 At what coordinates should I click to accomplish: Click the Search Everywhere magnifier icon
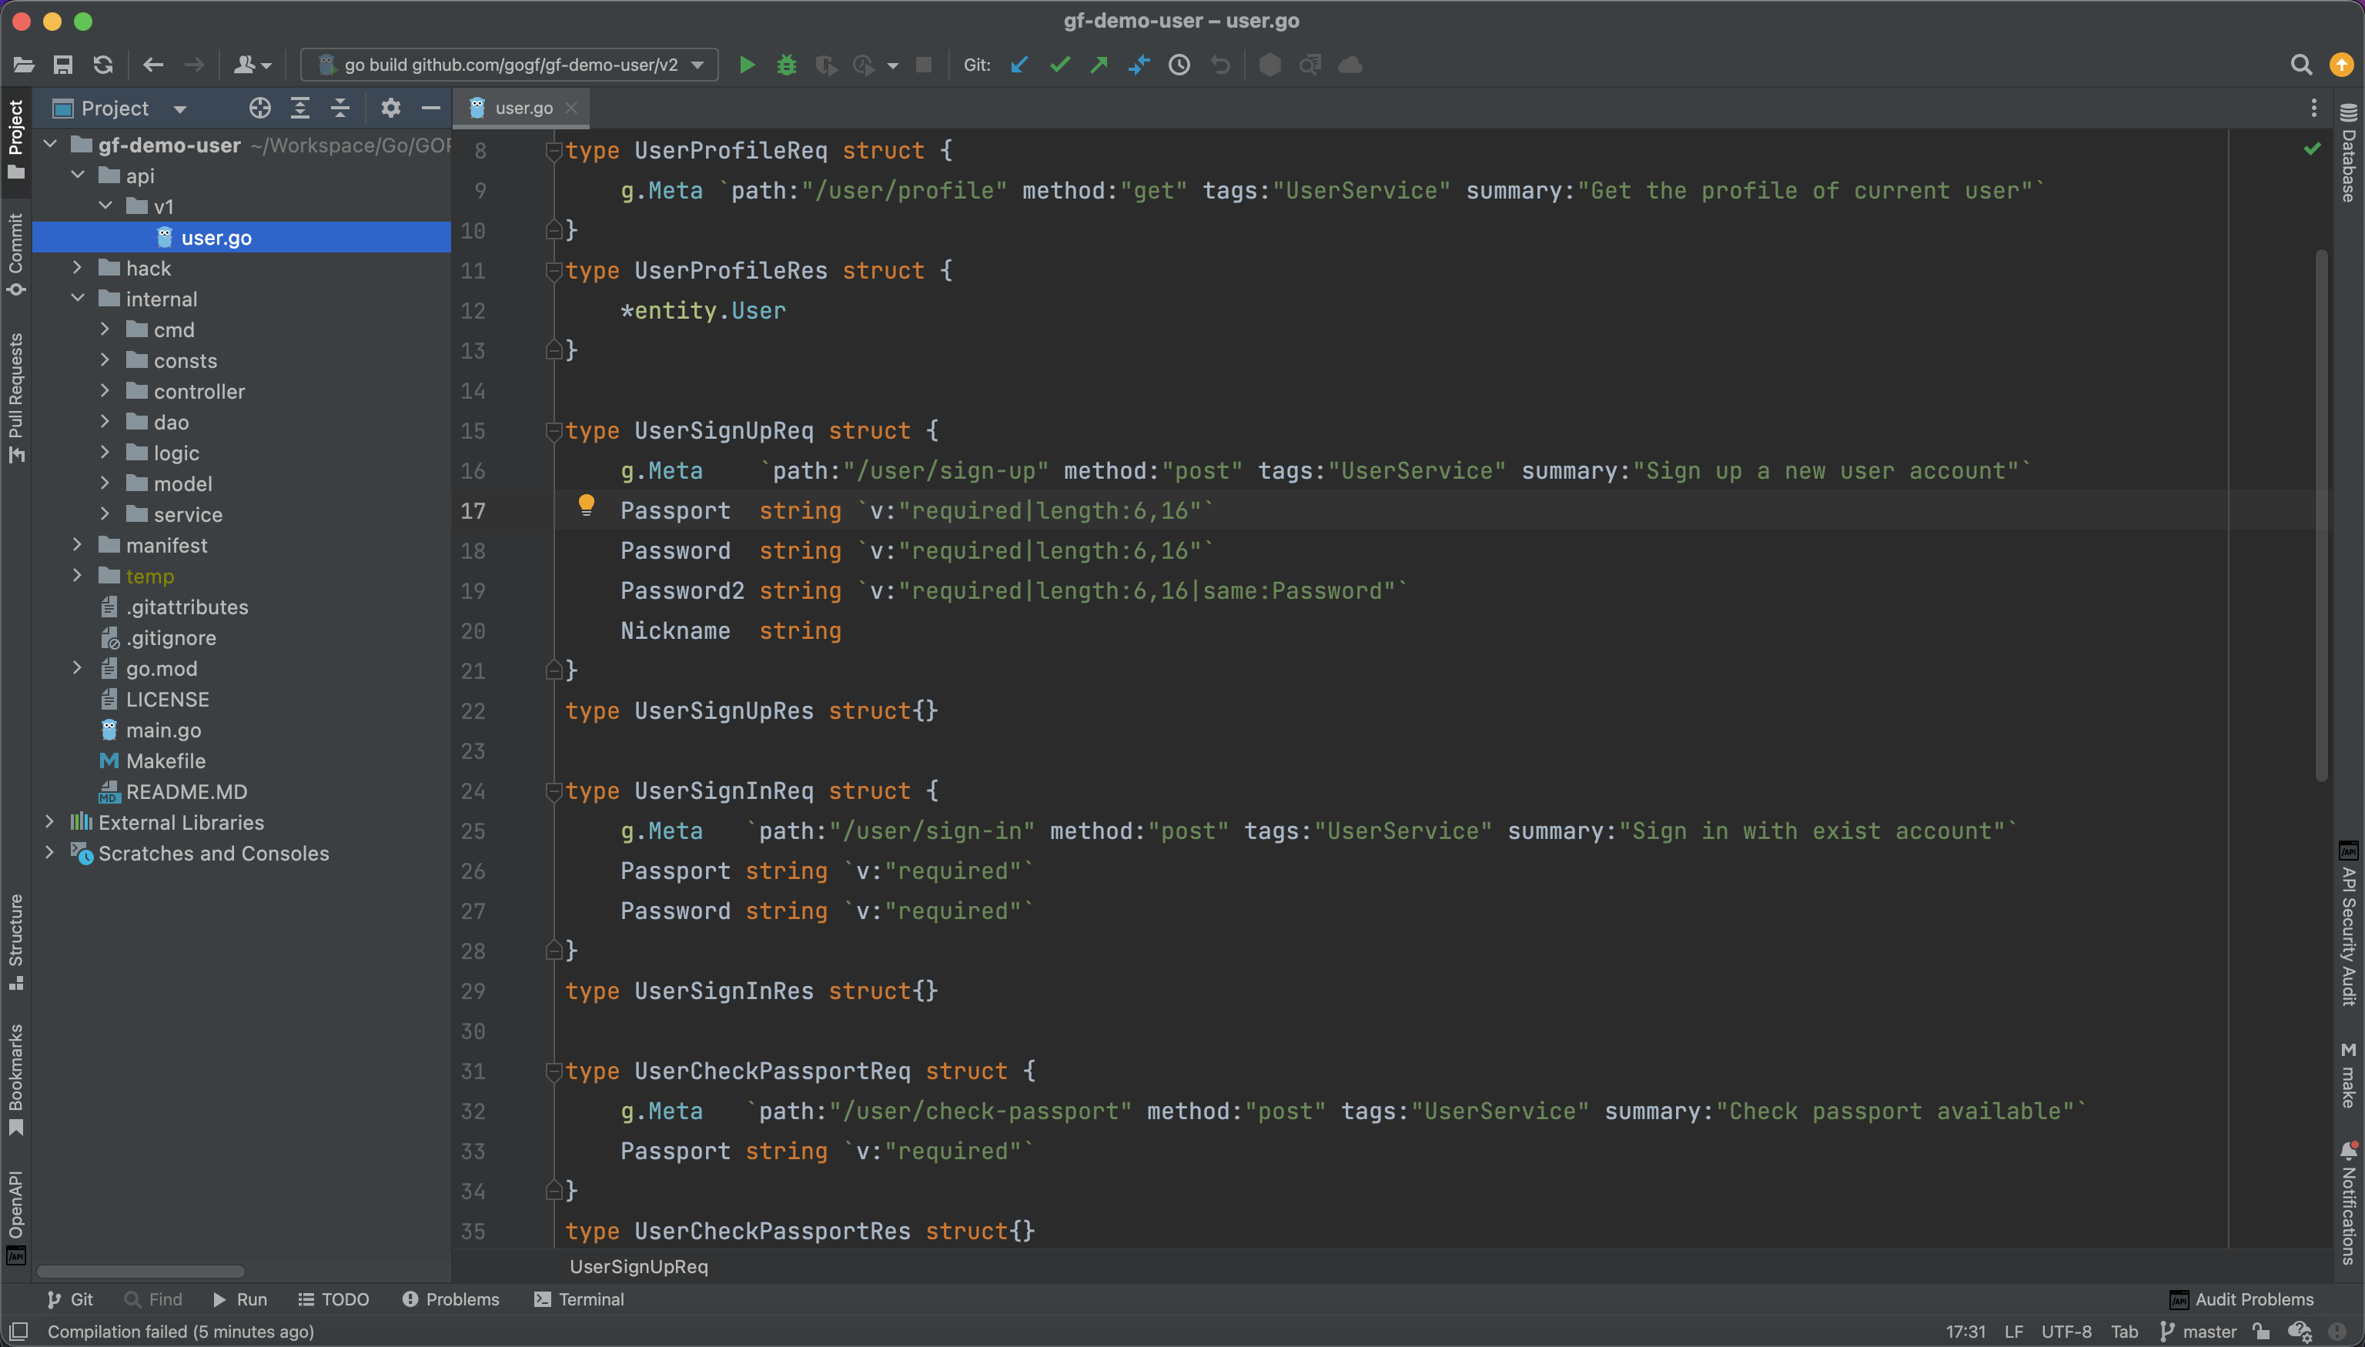point(2301,65)
